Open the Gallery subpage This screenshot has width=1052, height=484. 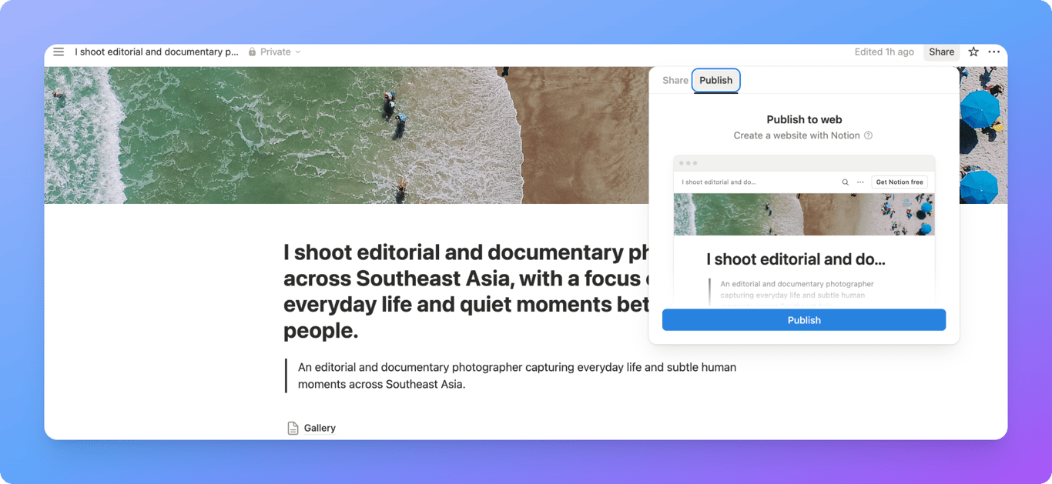pos(320,427)
